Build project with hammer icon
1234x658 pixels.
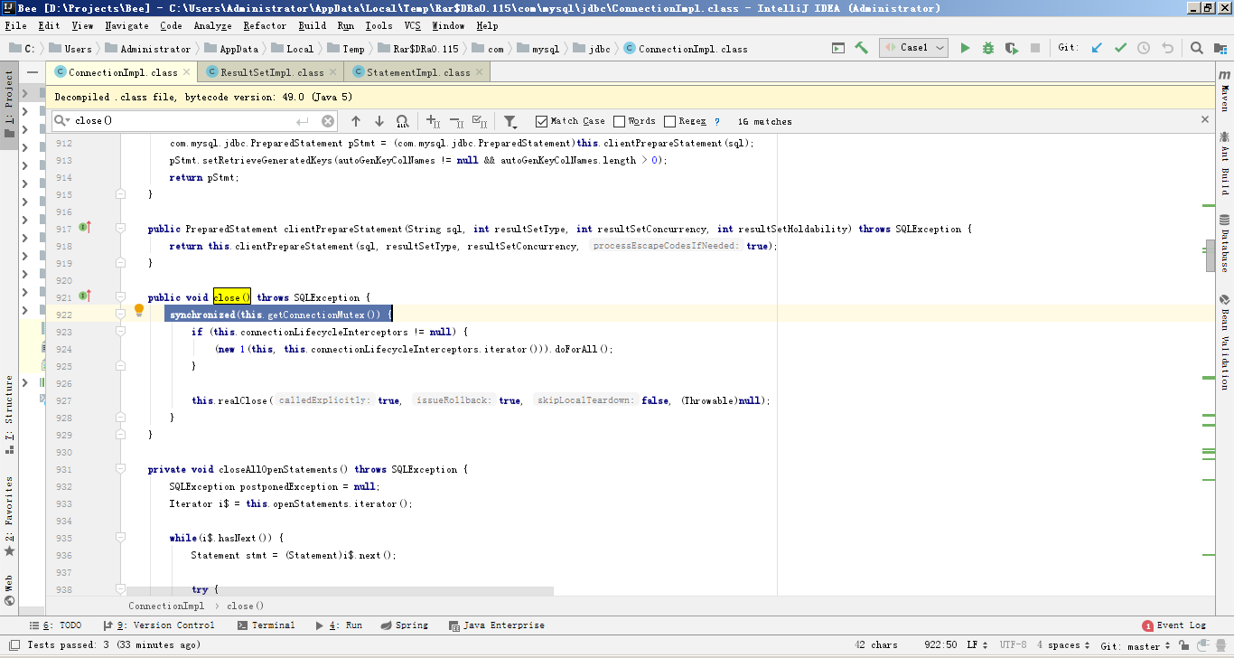coord(862,48)
